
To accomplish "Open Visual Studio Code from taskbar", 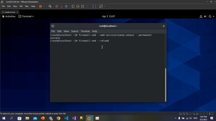I will 66,118.
